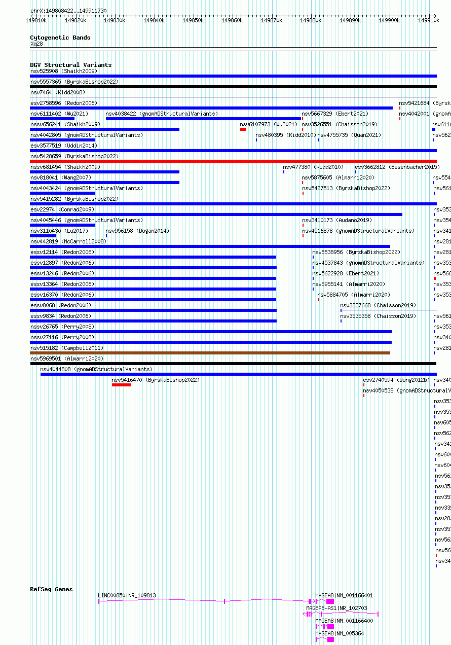Select the nsv4044808 gnomAD variant label
451x645 pixels.
[96, 369]
